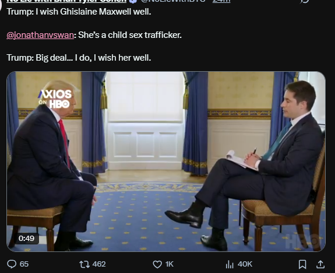The width and height of the screenshot is (335, 273).
Task: Open tweet permalink via 24m timestamp
Action: [221, 1]
